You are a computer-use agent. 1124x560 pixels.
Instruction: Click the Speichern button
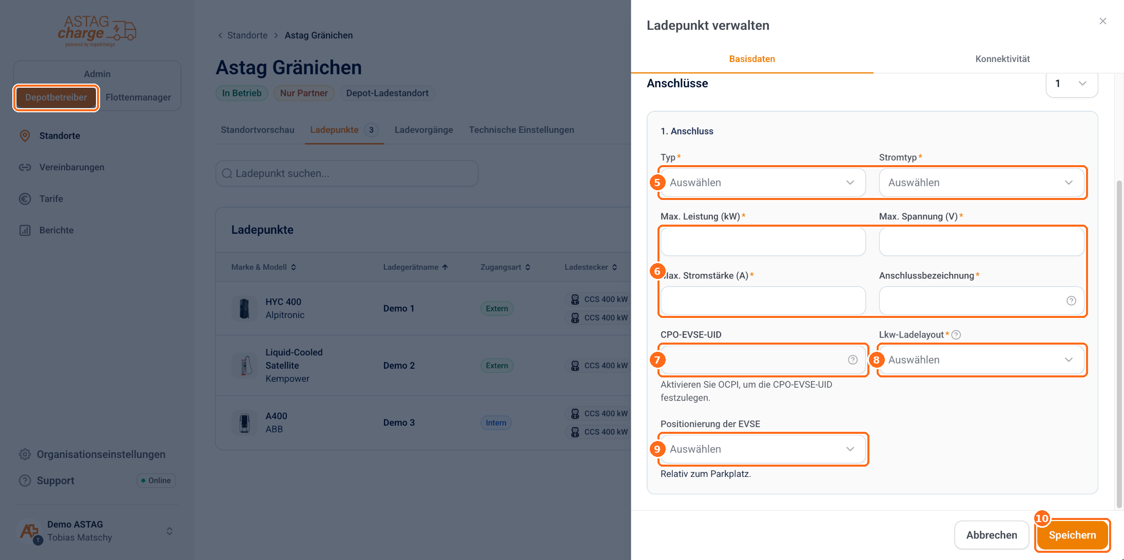click(1072, 535)
